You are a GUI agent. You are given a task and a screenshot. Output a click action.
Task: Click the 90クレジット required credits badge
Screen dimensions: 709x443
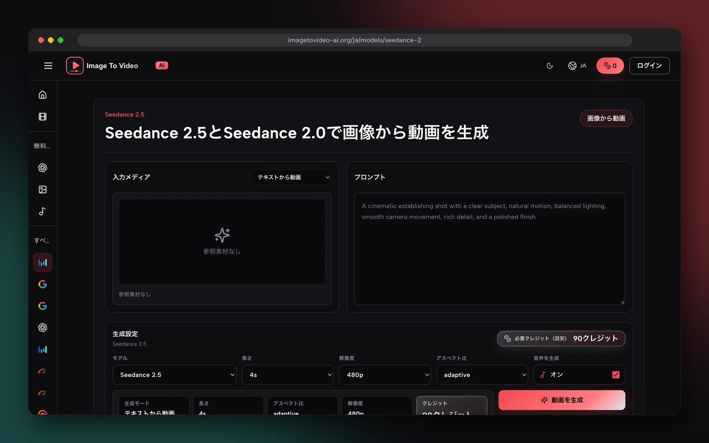(561, 338)
